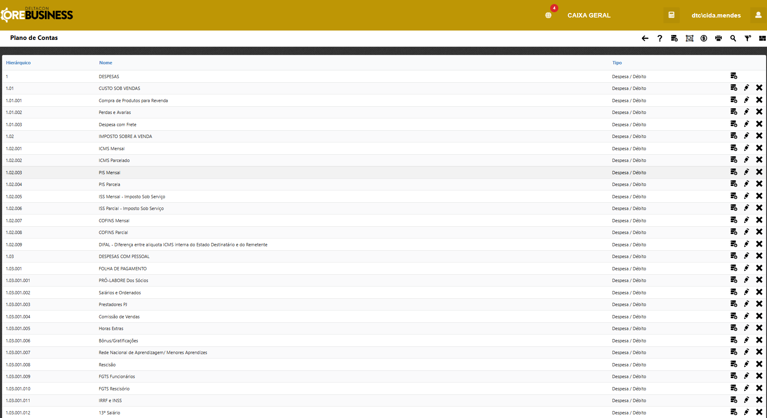Sort by the Nome column header

coord(106,63)
